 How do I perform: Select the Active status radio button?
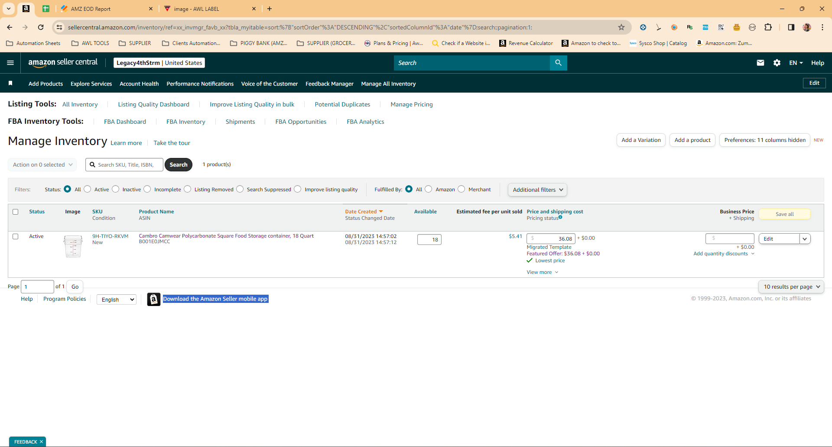tap(88, 189)
